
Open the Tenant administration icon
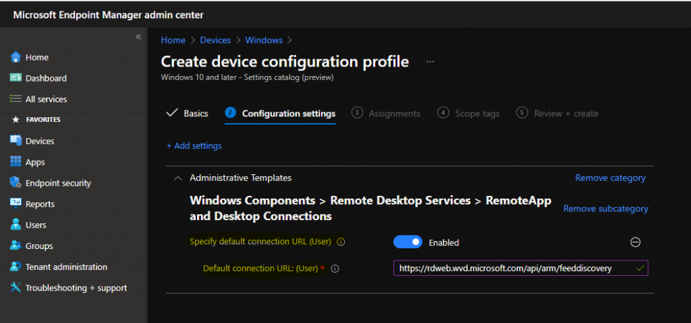coord(16,266)
